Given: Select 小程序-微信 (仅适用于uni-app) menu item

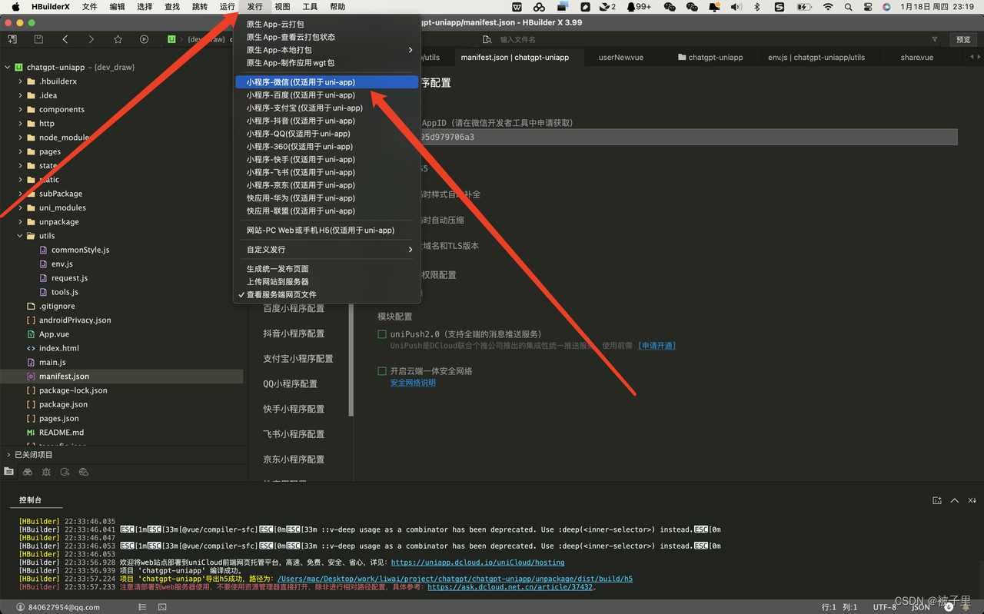Looking at the screenshot, I should click(x=327, y=82).
